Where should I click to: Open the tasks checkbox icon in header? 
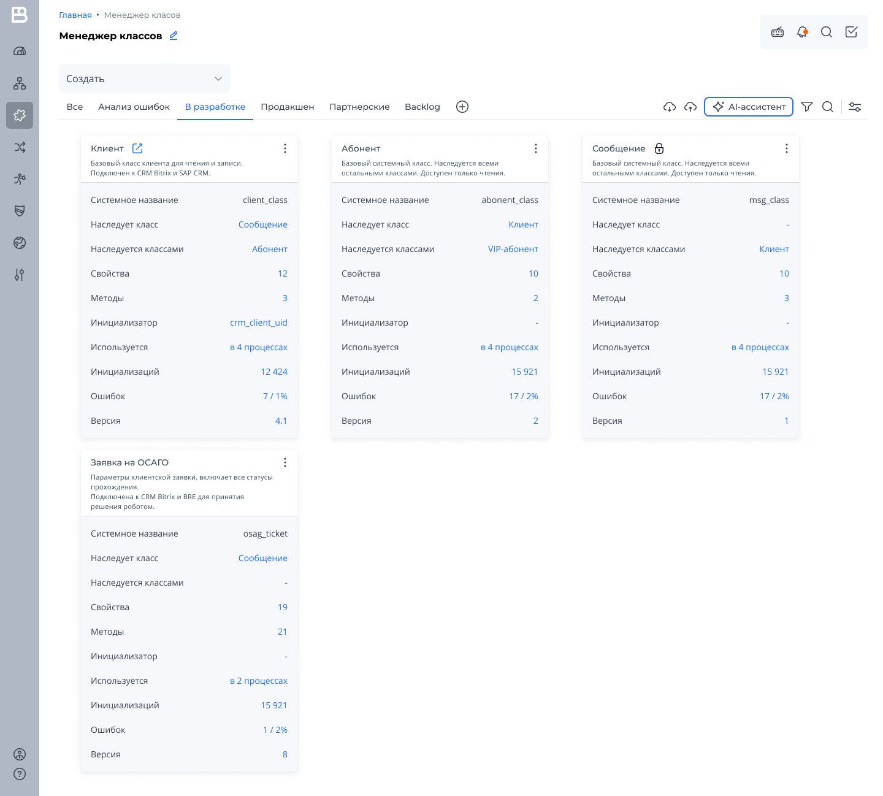[851, 32]
